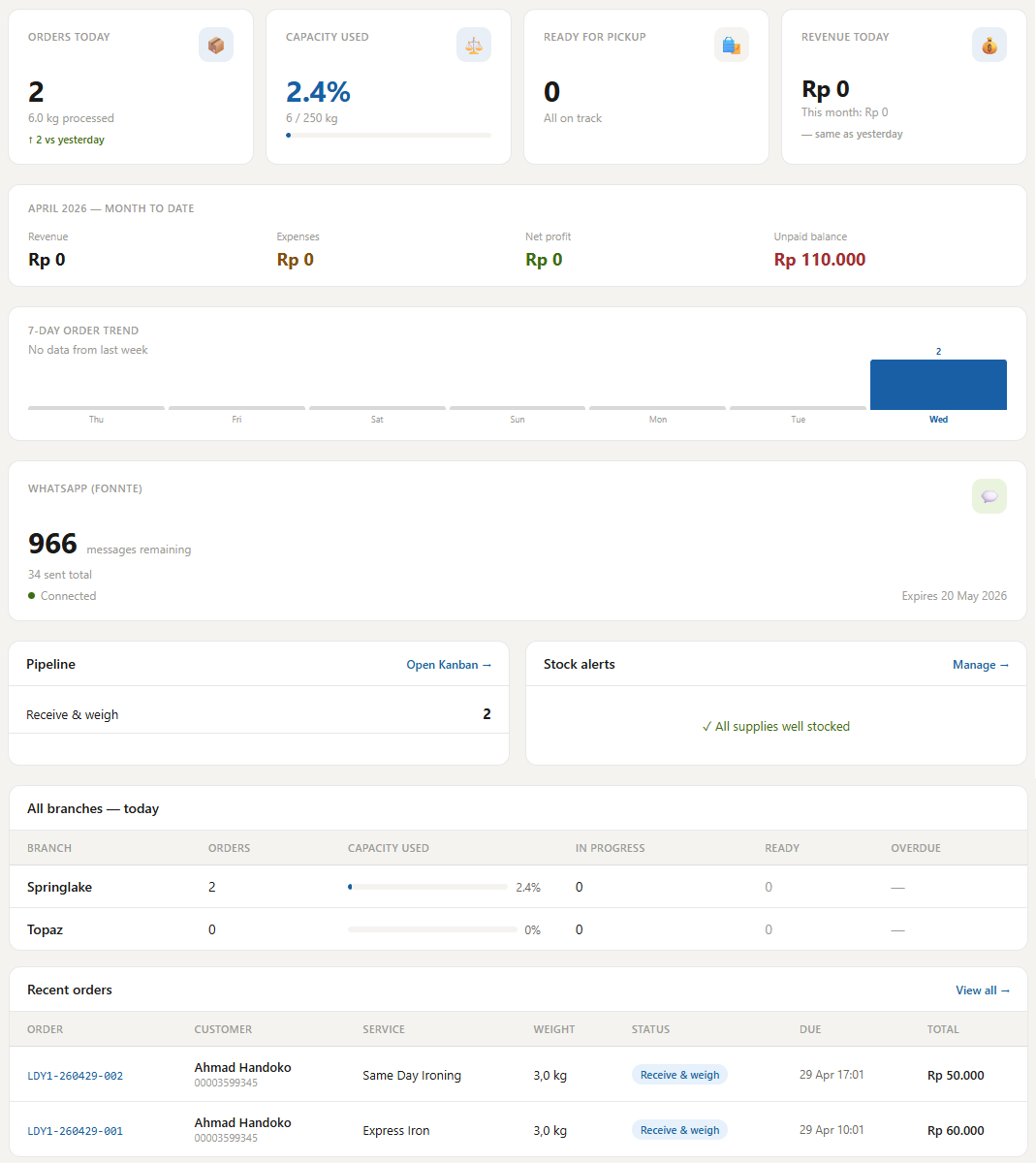Click the Rp 50.000 total
Viewport: 1036px width, 1163px height.
956,1076
